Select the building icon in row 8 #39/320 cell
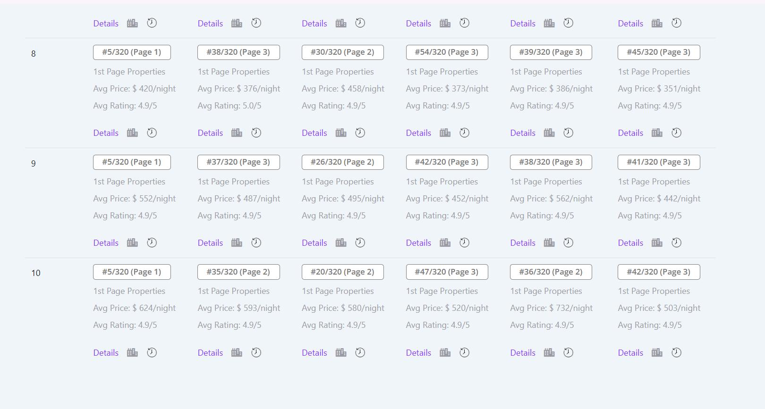Image resolution: width=765 pixels, height=409 pixels. tap(549, 133)
